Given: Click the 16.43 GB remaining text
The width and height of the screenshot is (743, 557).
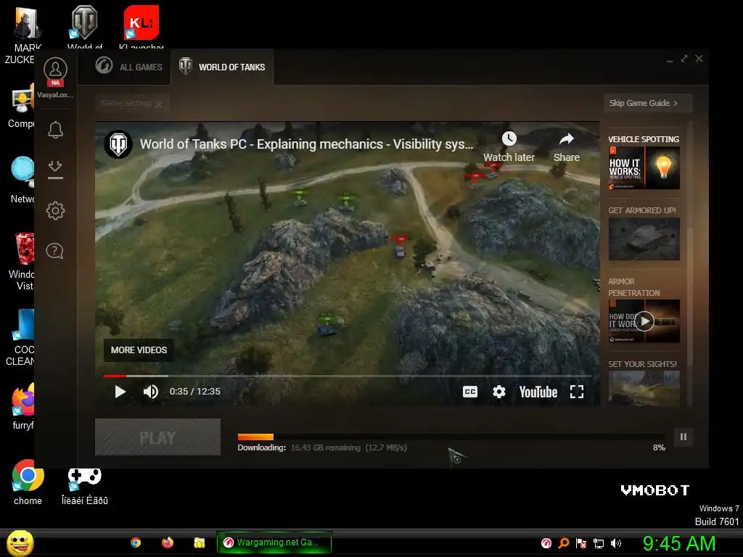Looking at the screenshot, I should pos(326,447).
